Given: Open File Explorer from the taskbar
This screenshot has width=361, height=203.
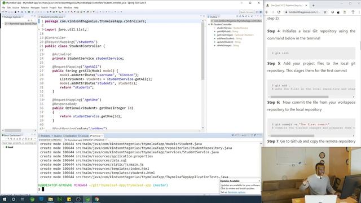Looking at the screenshot, I should [x=50, y=199].
